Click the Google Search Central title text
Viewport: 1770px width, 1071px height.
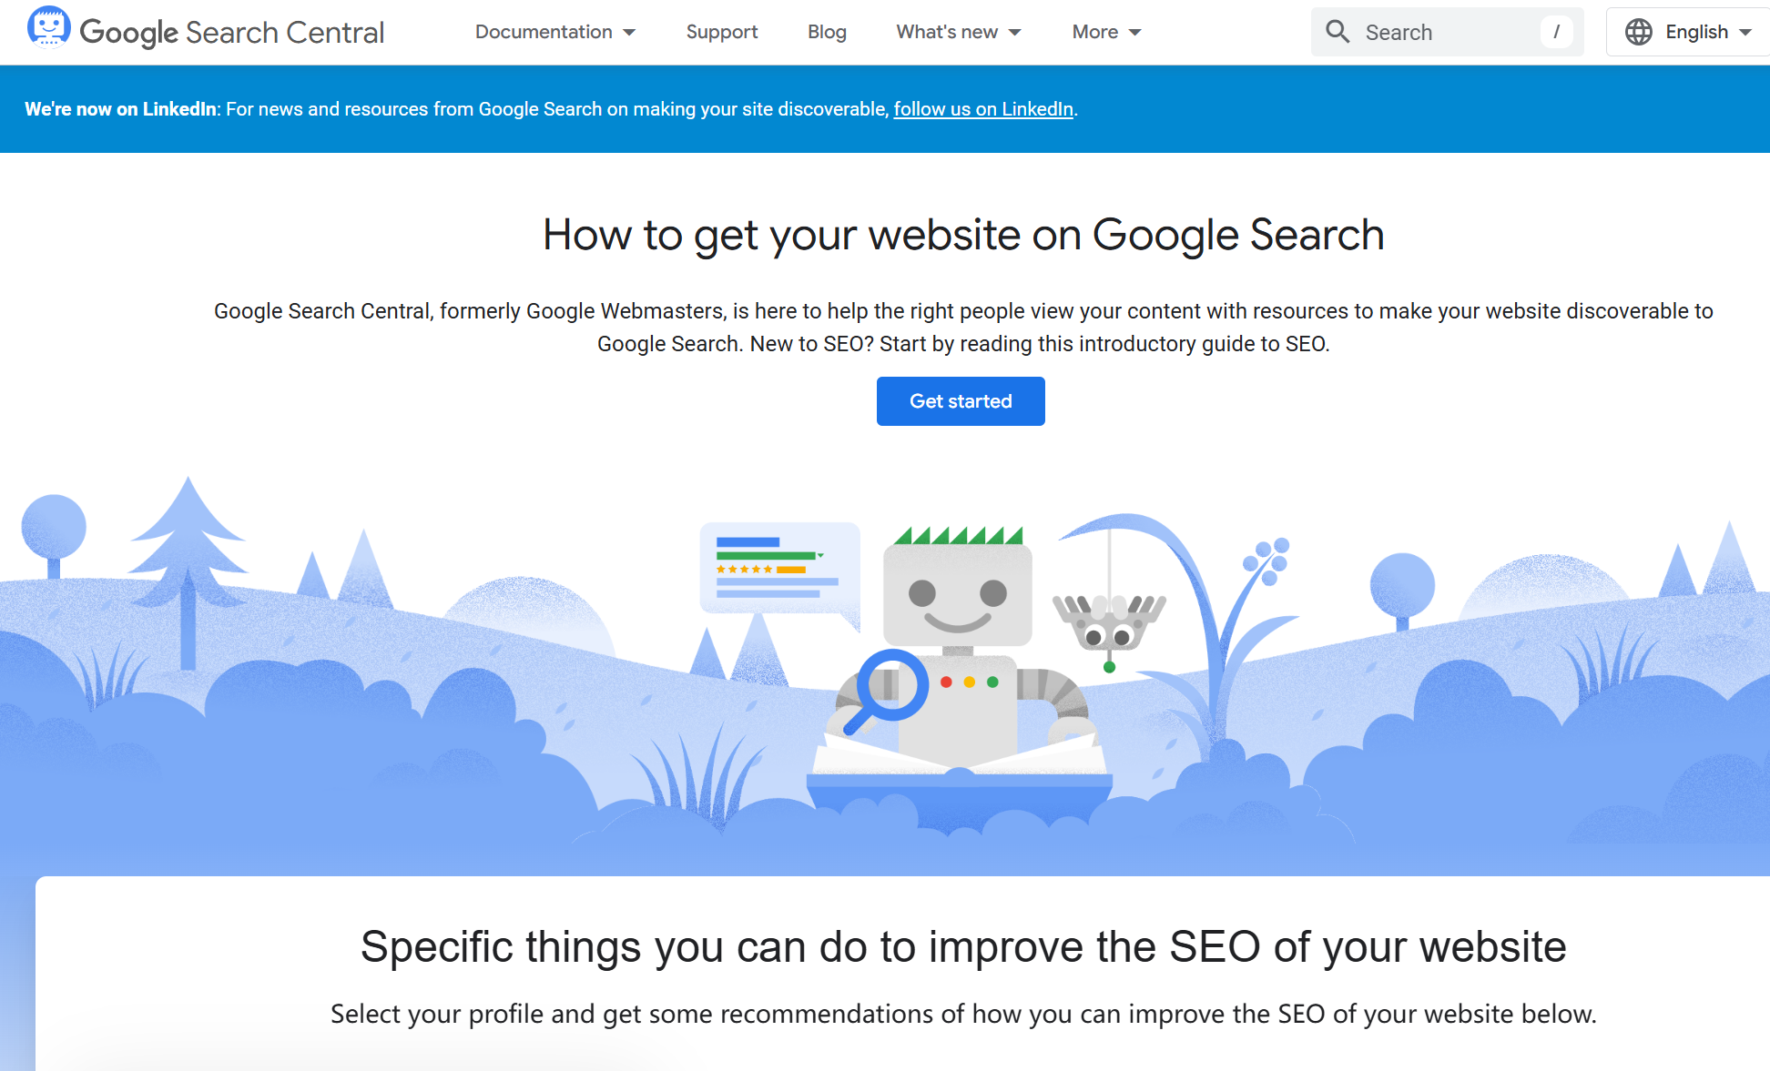pos(232,33)
